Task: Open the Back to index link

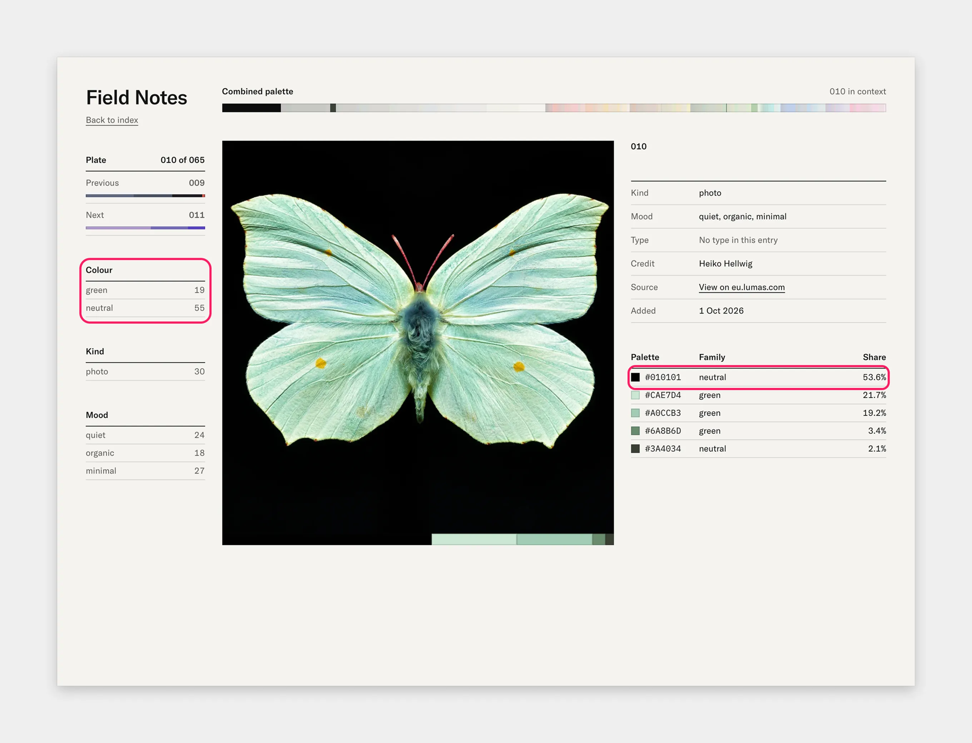Action: click(x=112, y=120)
